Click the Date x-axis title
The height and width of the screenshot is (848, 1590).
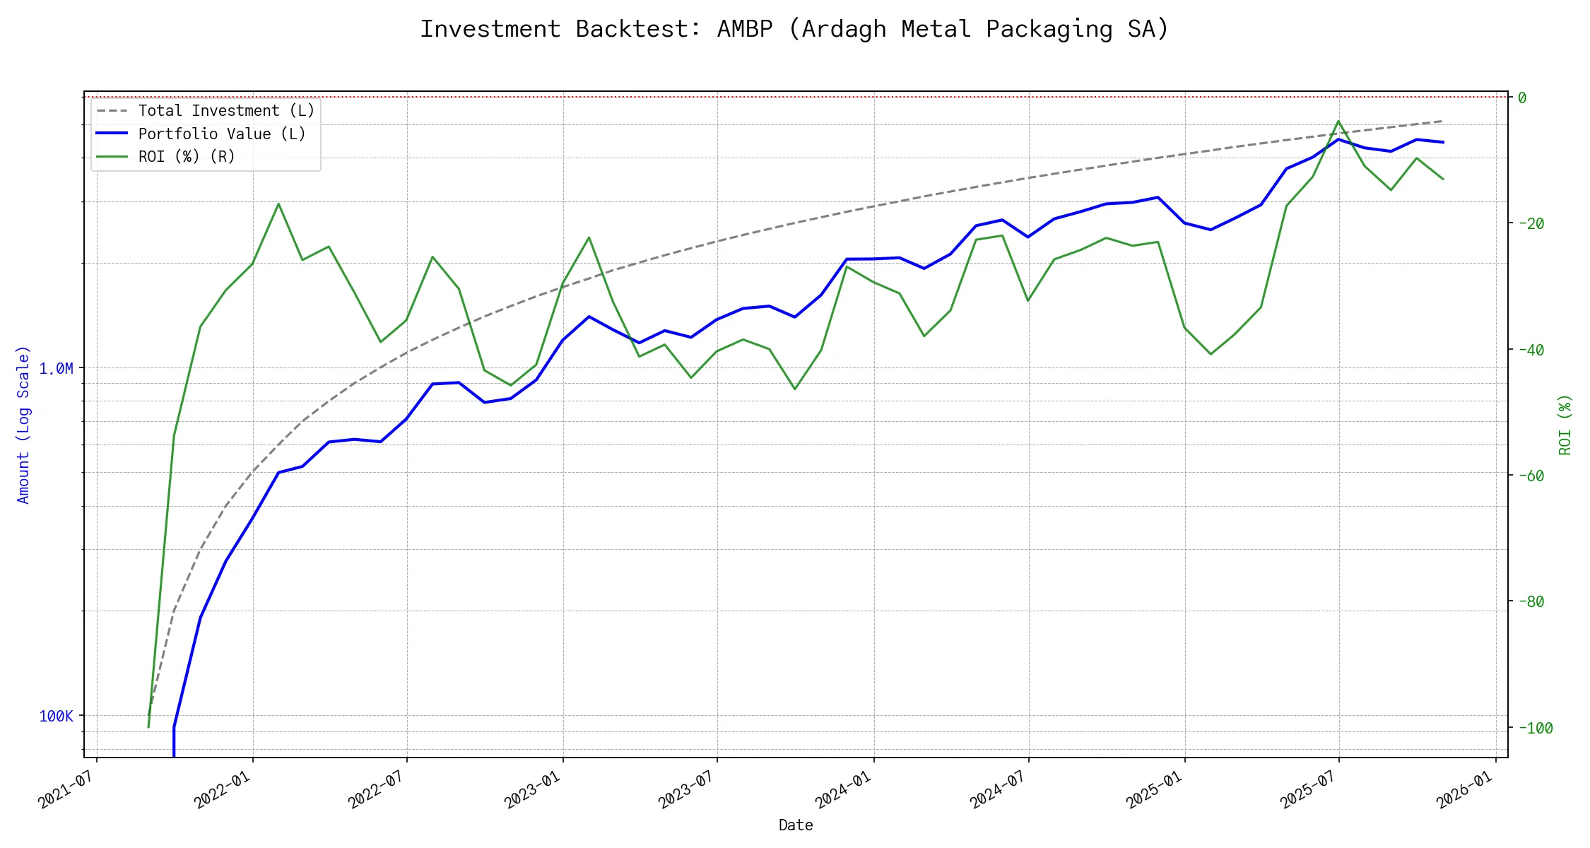[x=796, y=825]
